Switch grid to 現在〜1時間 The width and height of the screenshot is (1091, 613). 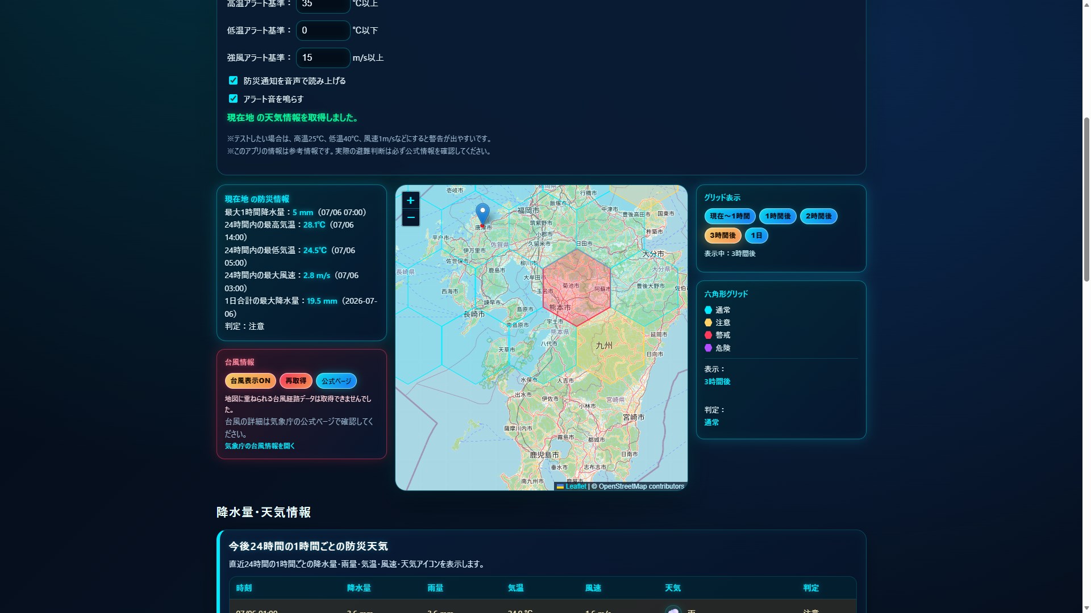click(730, 216)
